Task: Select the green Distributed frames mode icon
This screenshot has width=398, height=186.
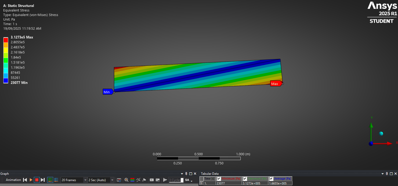Action: coord(50,180)
